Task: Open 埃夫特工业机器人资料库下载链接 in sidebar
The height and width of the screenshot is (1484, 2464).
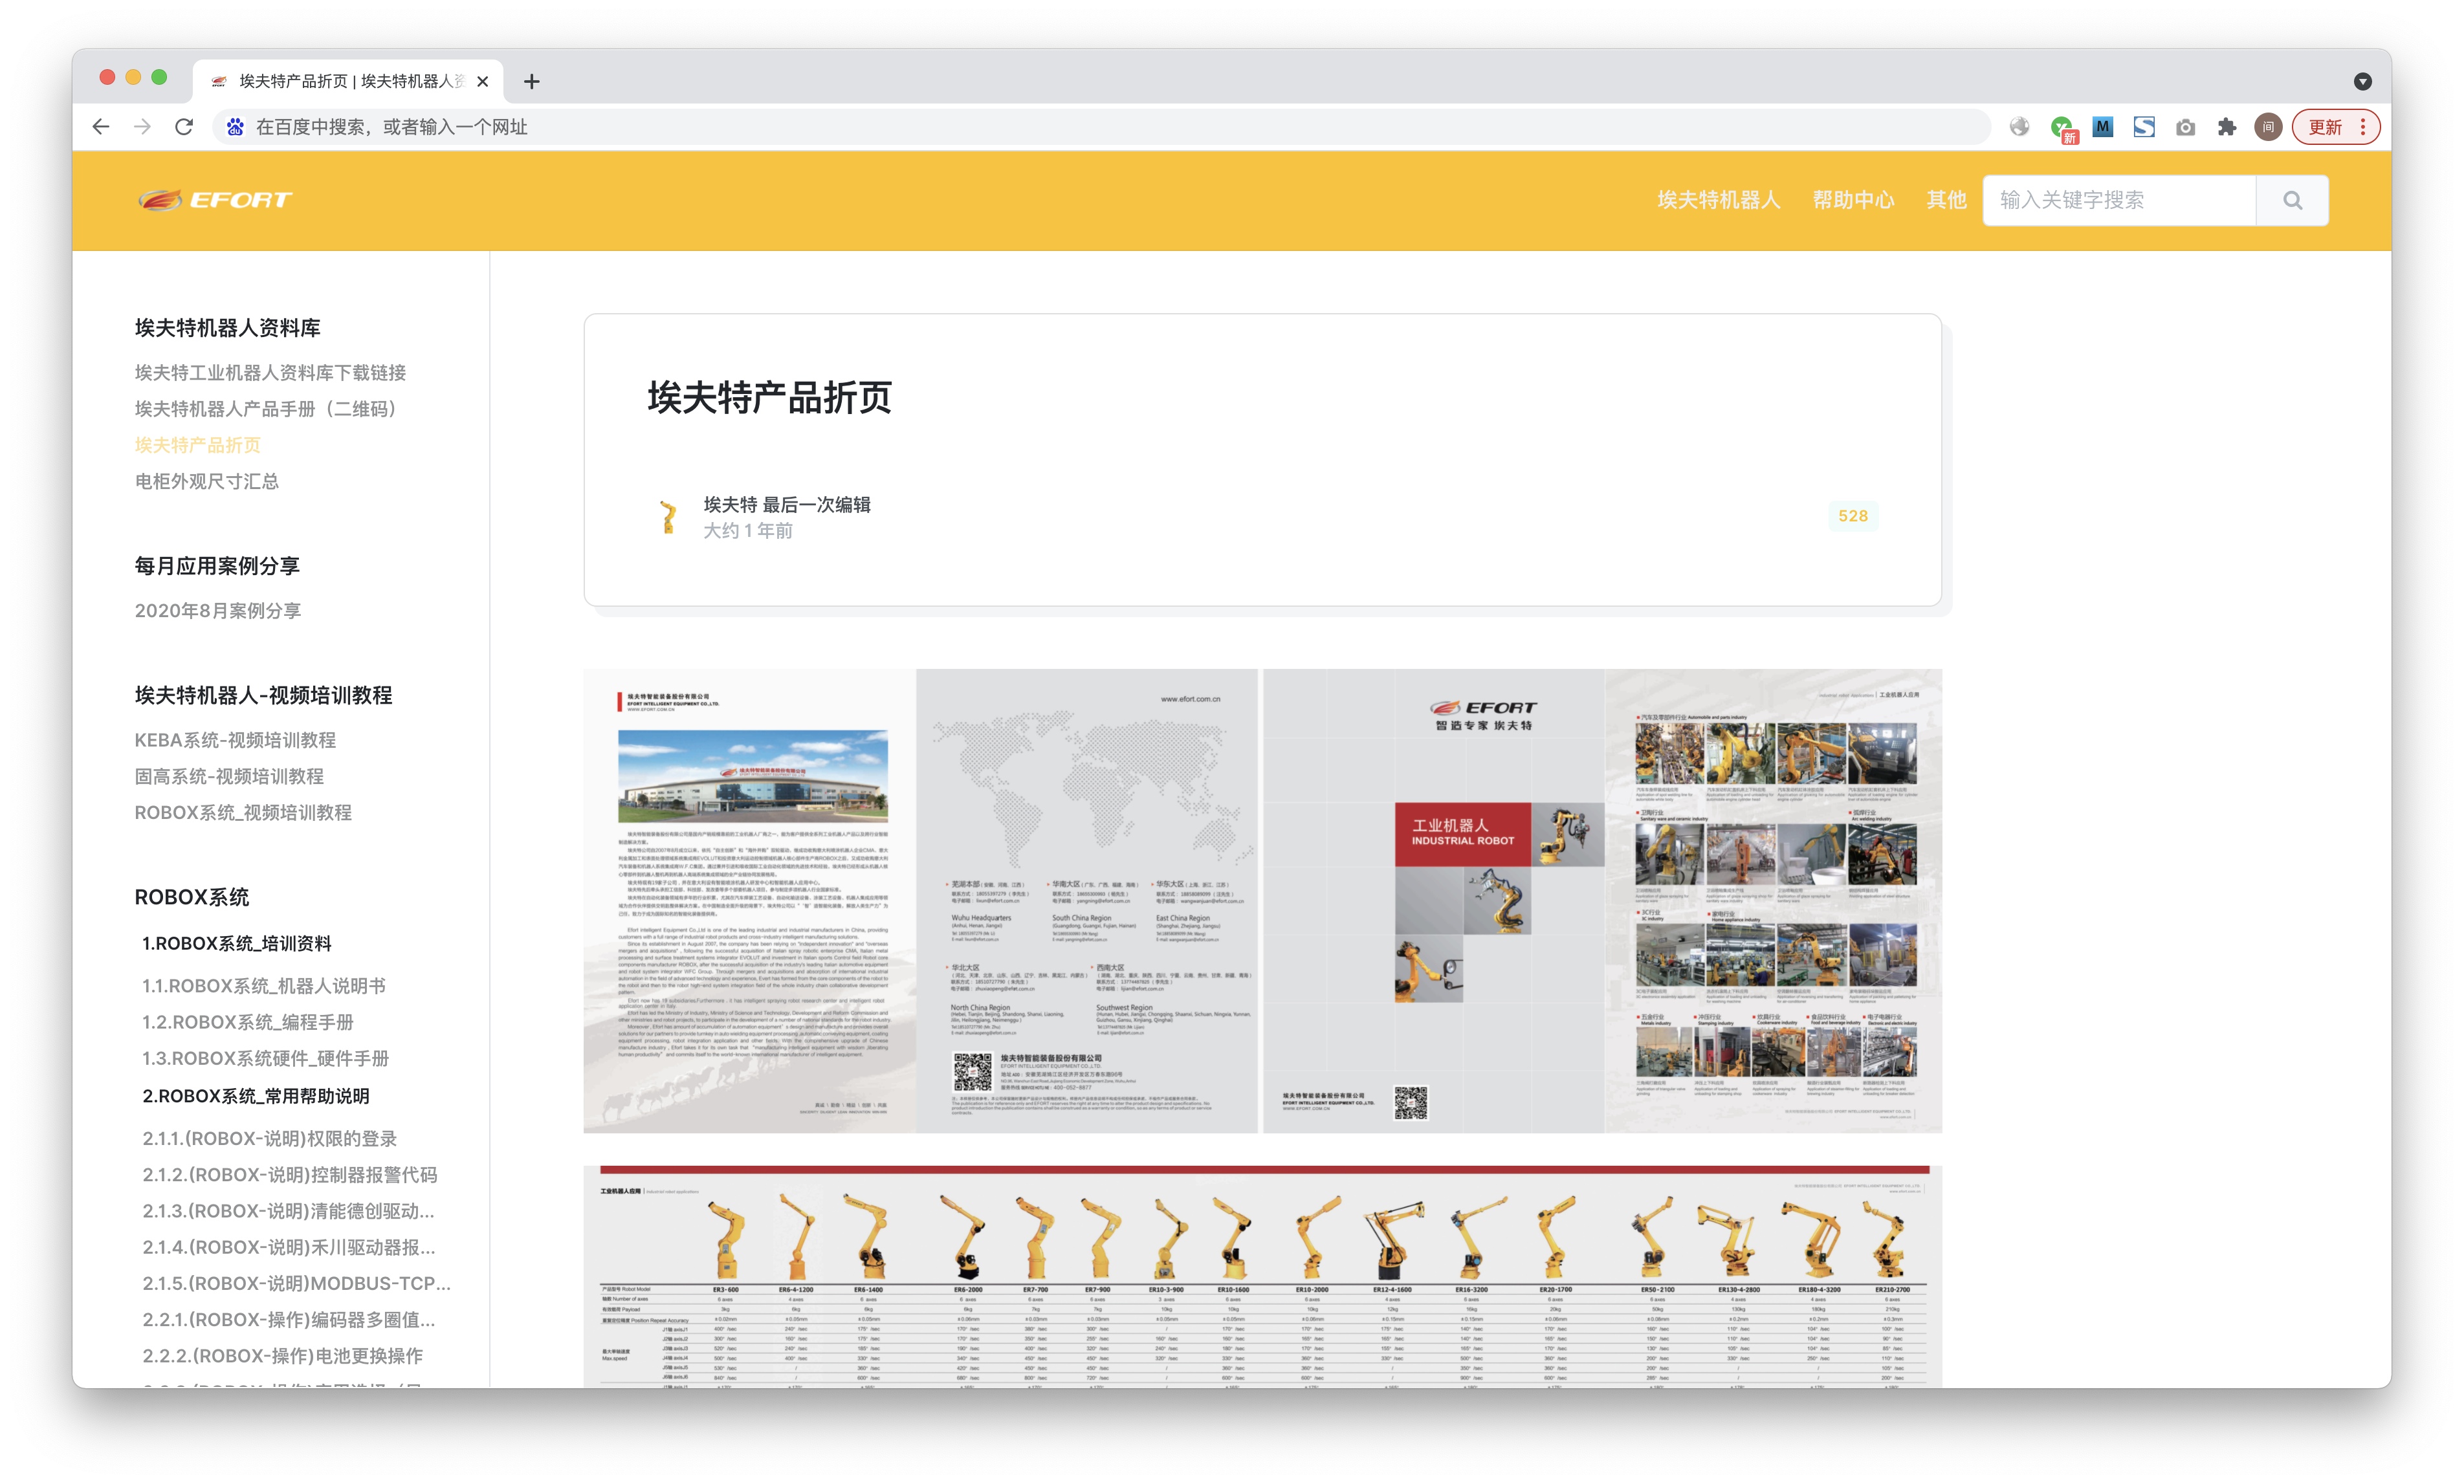Action: point(270,373)
